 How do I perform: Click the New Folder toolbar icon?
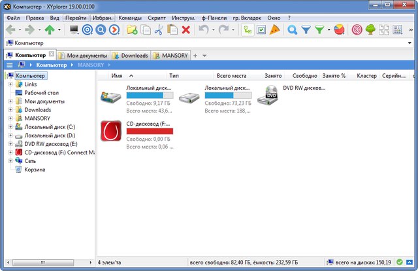pos(132,29)
